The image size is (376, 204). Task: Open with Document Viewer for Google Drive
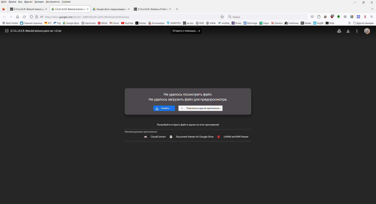point(192,137)
